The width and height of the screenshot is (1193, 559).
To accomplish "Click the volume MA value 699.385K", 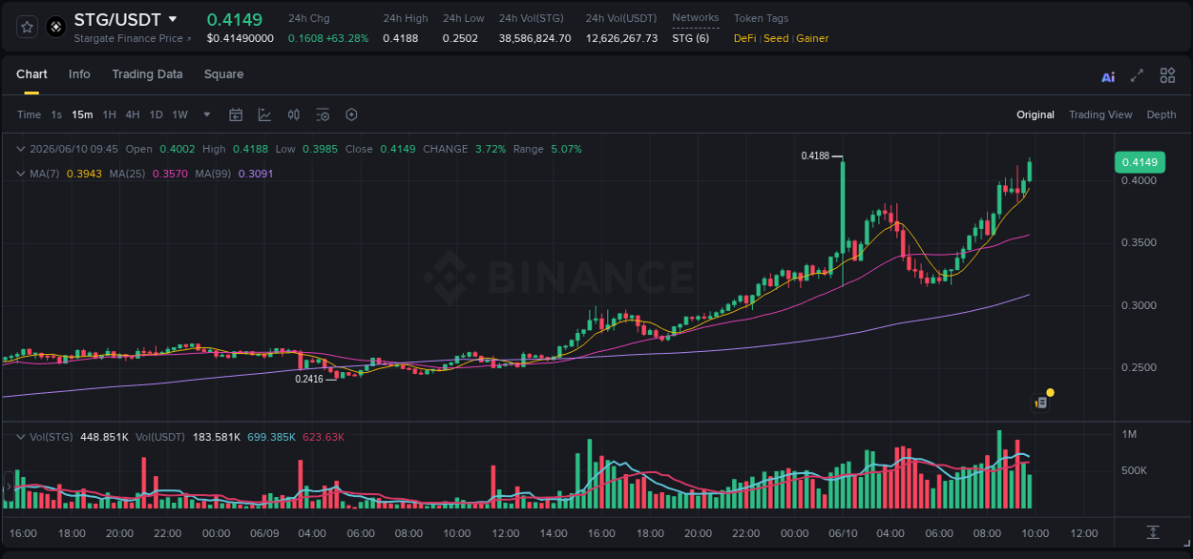I will (x=271, y=437).
